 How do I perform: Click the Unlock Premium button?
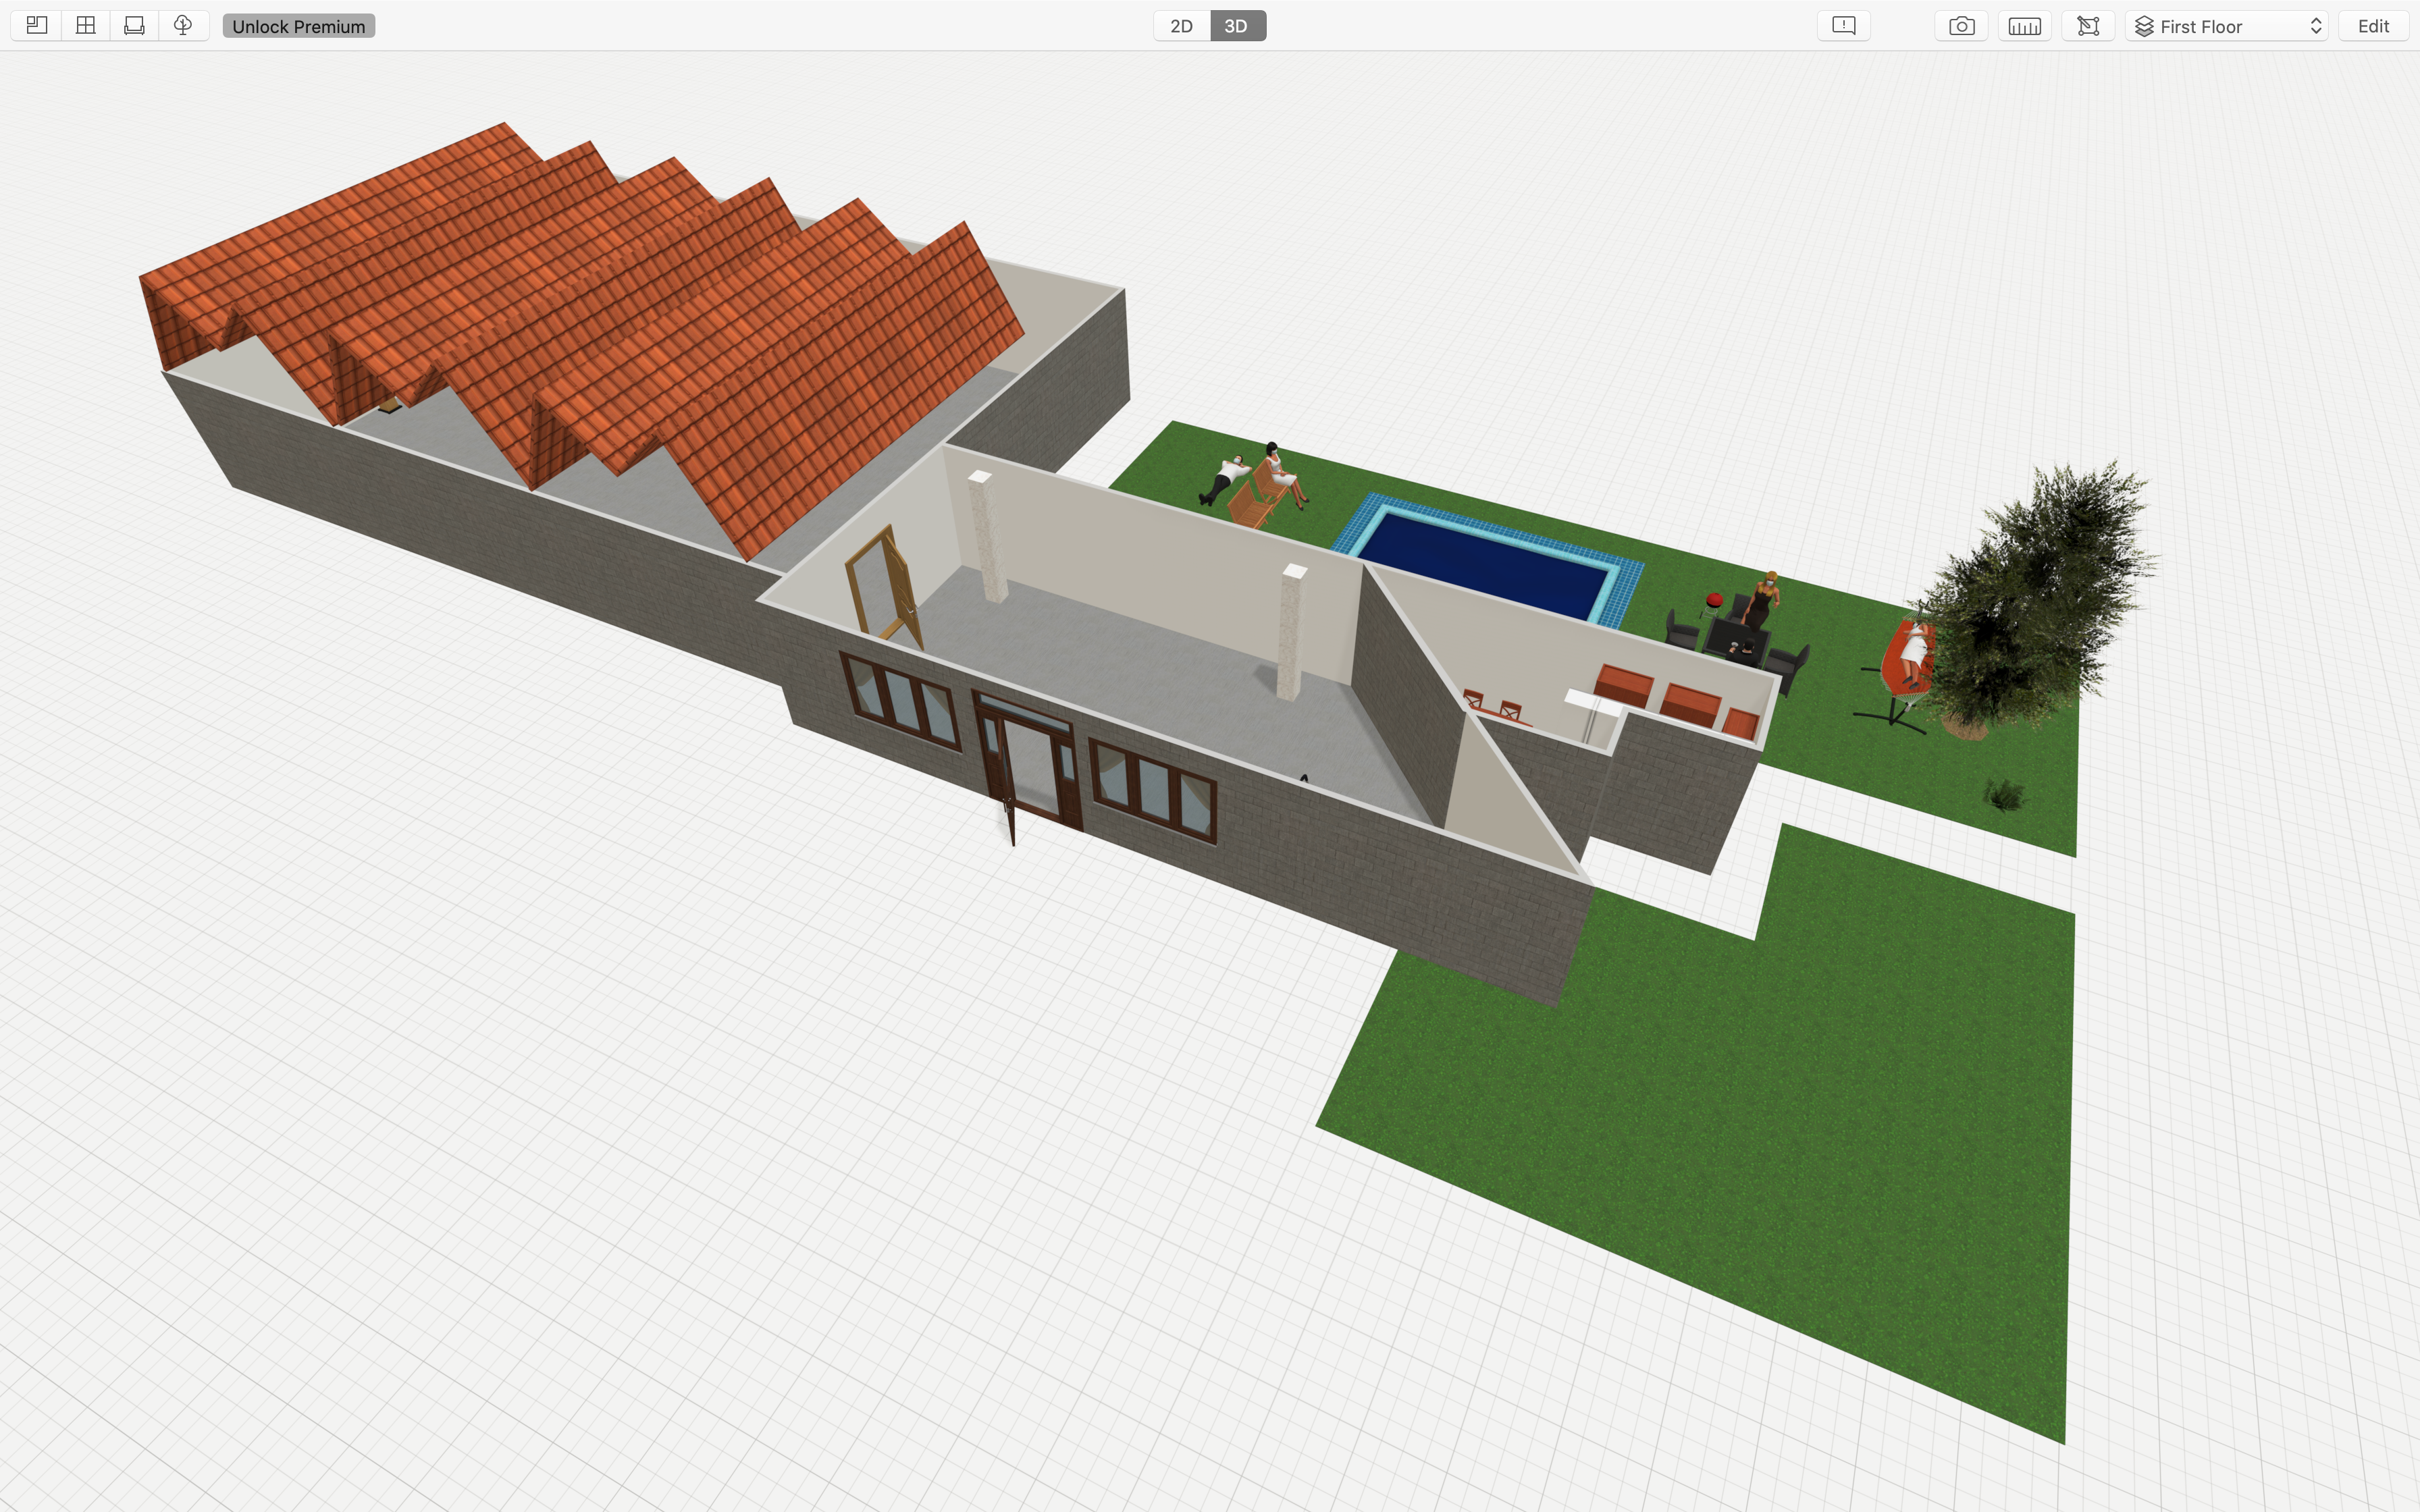pos(299,26)
